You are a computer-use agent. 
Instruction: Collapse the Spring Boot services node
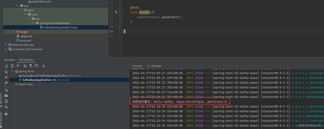pyautogui.click(x=12, y=71)
